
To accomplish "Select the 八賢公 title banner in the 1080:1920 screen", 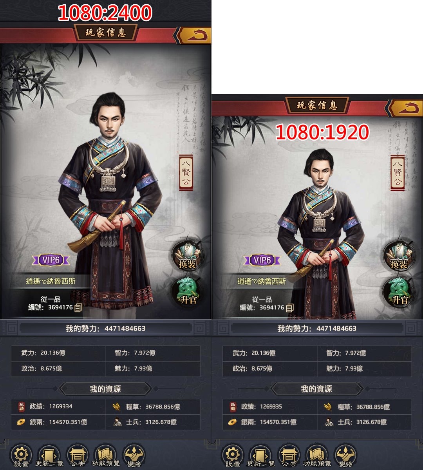I will tap(398, 172).
